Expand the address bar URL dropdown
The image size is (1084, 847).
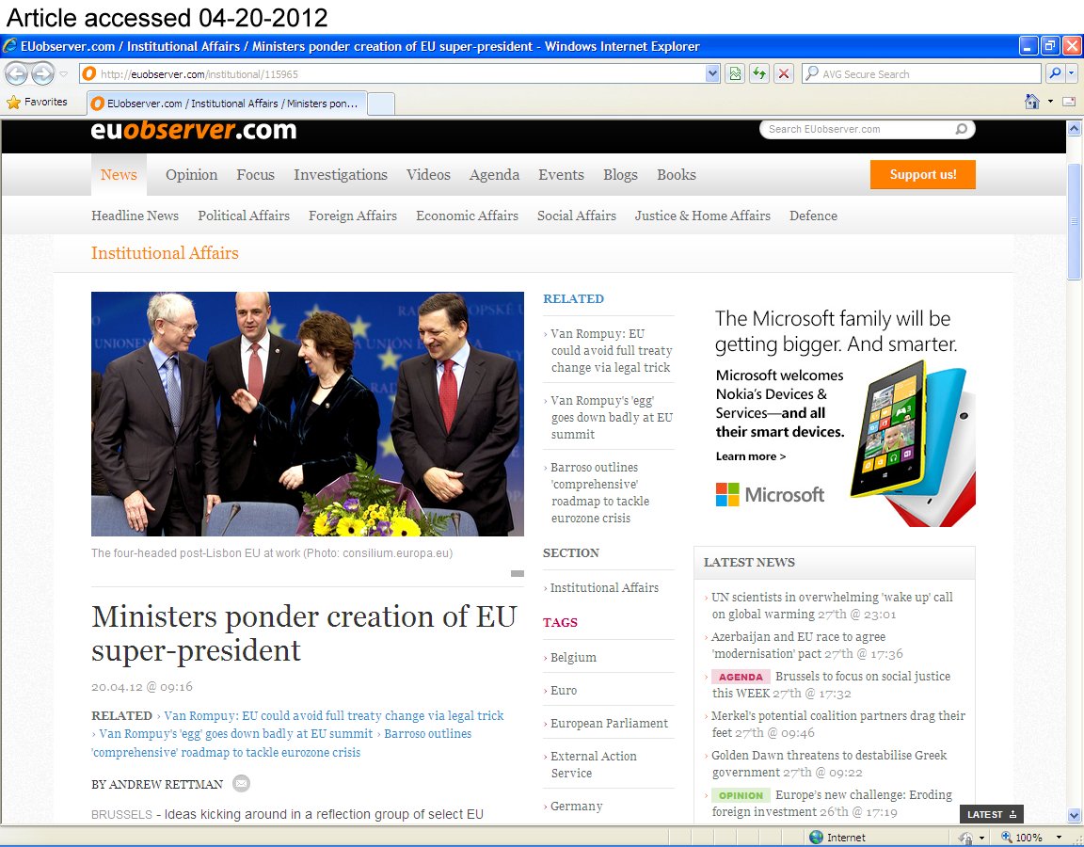coord(712,73)
